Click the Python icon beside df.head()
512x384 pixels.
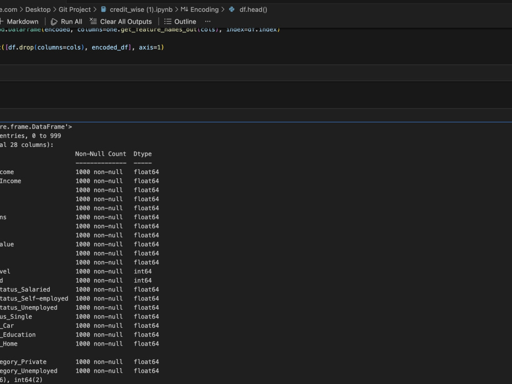click(x=232, y=9)
